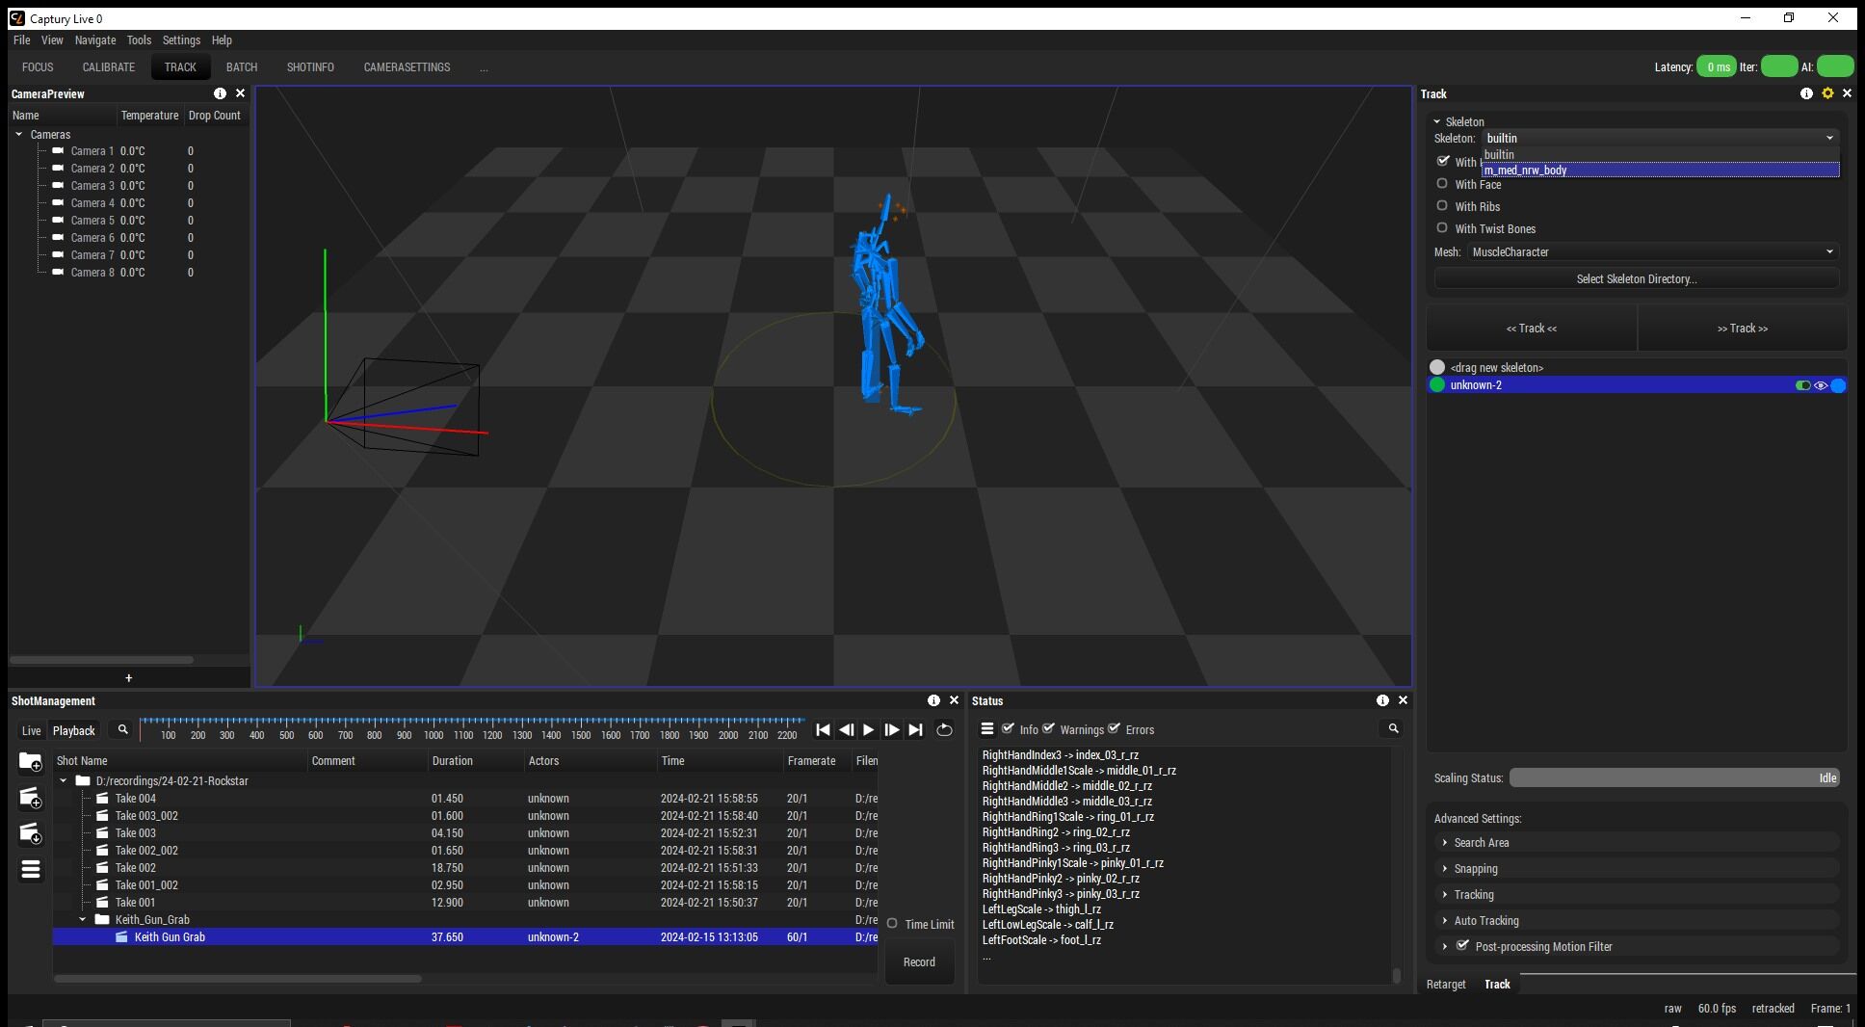Viewport: 1865px width, 1027px height.
Task: Click the Select Skeleton Directory button
Action: pos(1636,279)
